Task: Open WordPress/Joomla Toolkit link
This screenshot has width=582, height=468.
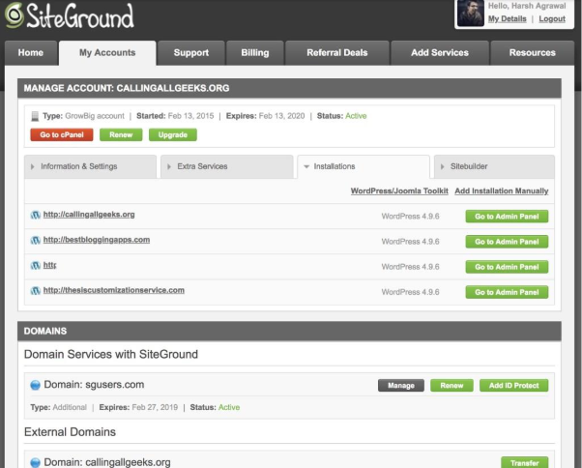Action: tap(399, 191)
